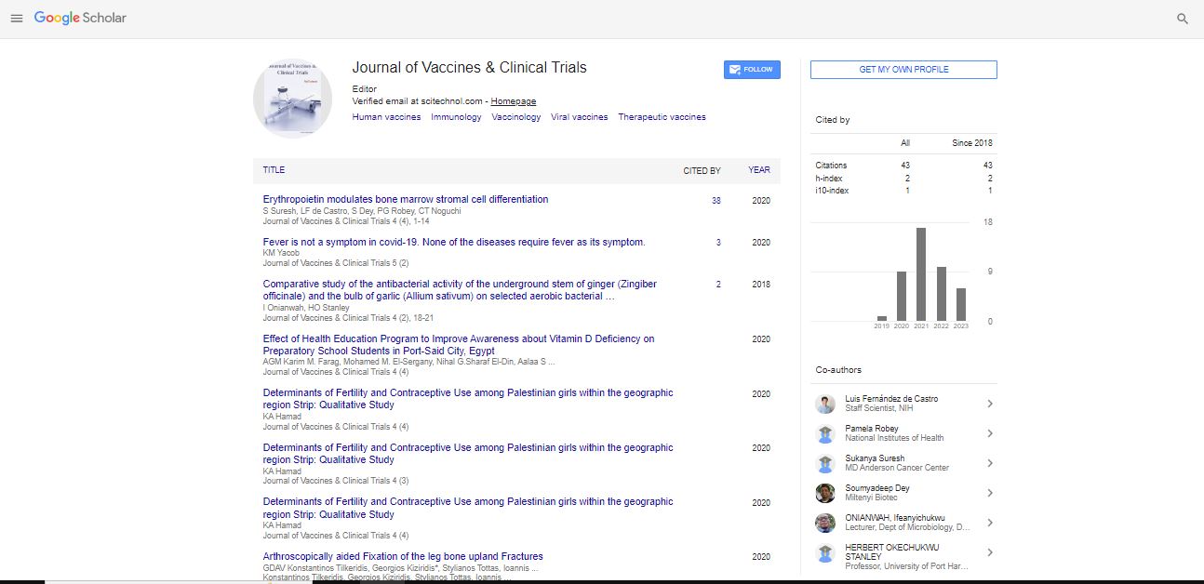Click the 2020 bar in citations chart
Image resolution: width=1204 pixels, height=584 pixels.
(x=902, y=296)
